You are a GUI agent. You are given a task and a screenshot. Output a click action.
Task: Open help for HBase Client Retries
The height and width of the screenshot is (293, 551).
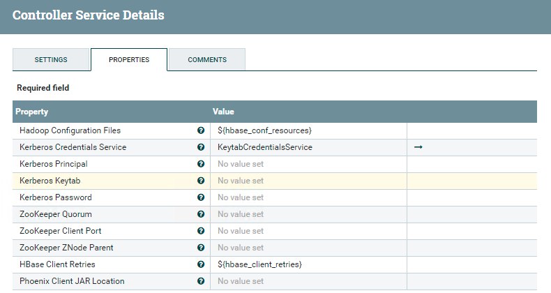click(x=201, y=264)
